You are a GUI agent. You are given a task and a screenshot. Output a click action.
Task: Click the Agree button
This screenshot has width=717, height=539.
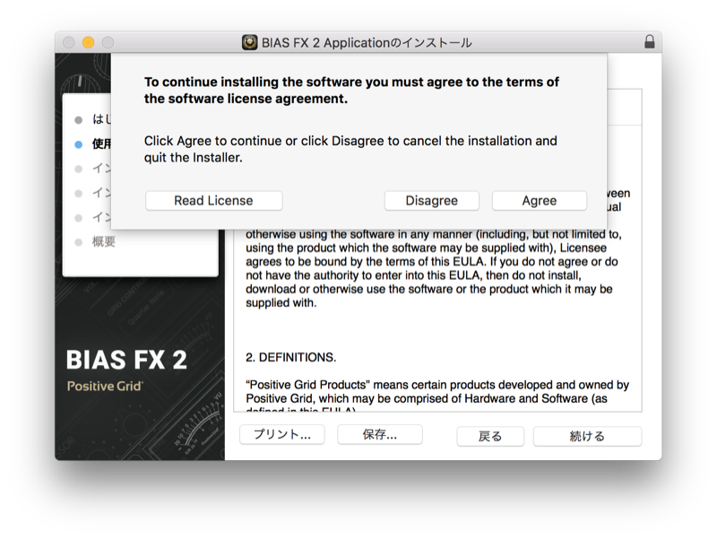540,201
